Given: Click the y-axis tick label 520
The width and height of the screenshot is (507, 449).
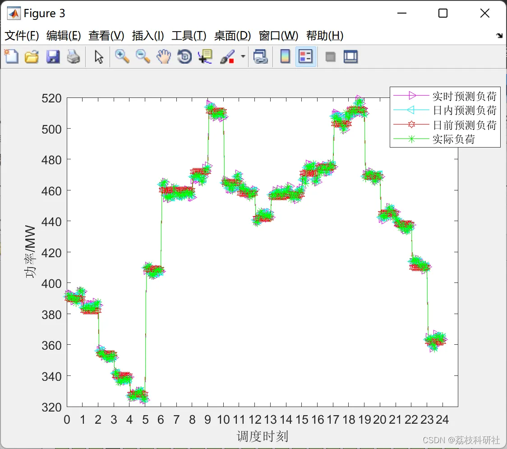Looking at the screenshot, I should tap(51, 98).
